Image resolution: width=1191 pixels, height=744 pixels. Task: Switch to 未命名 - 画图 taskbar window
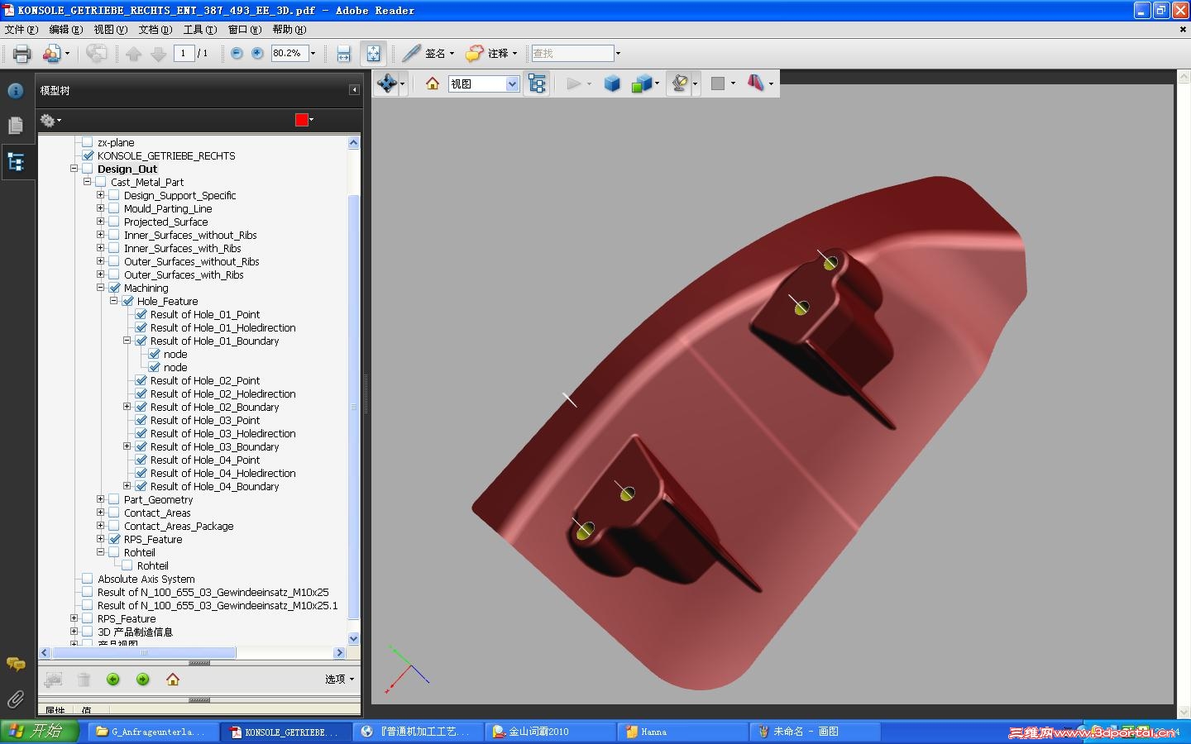(815, 732)
